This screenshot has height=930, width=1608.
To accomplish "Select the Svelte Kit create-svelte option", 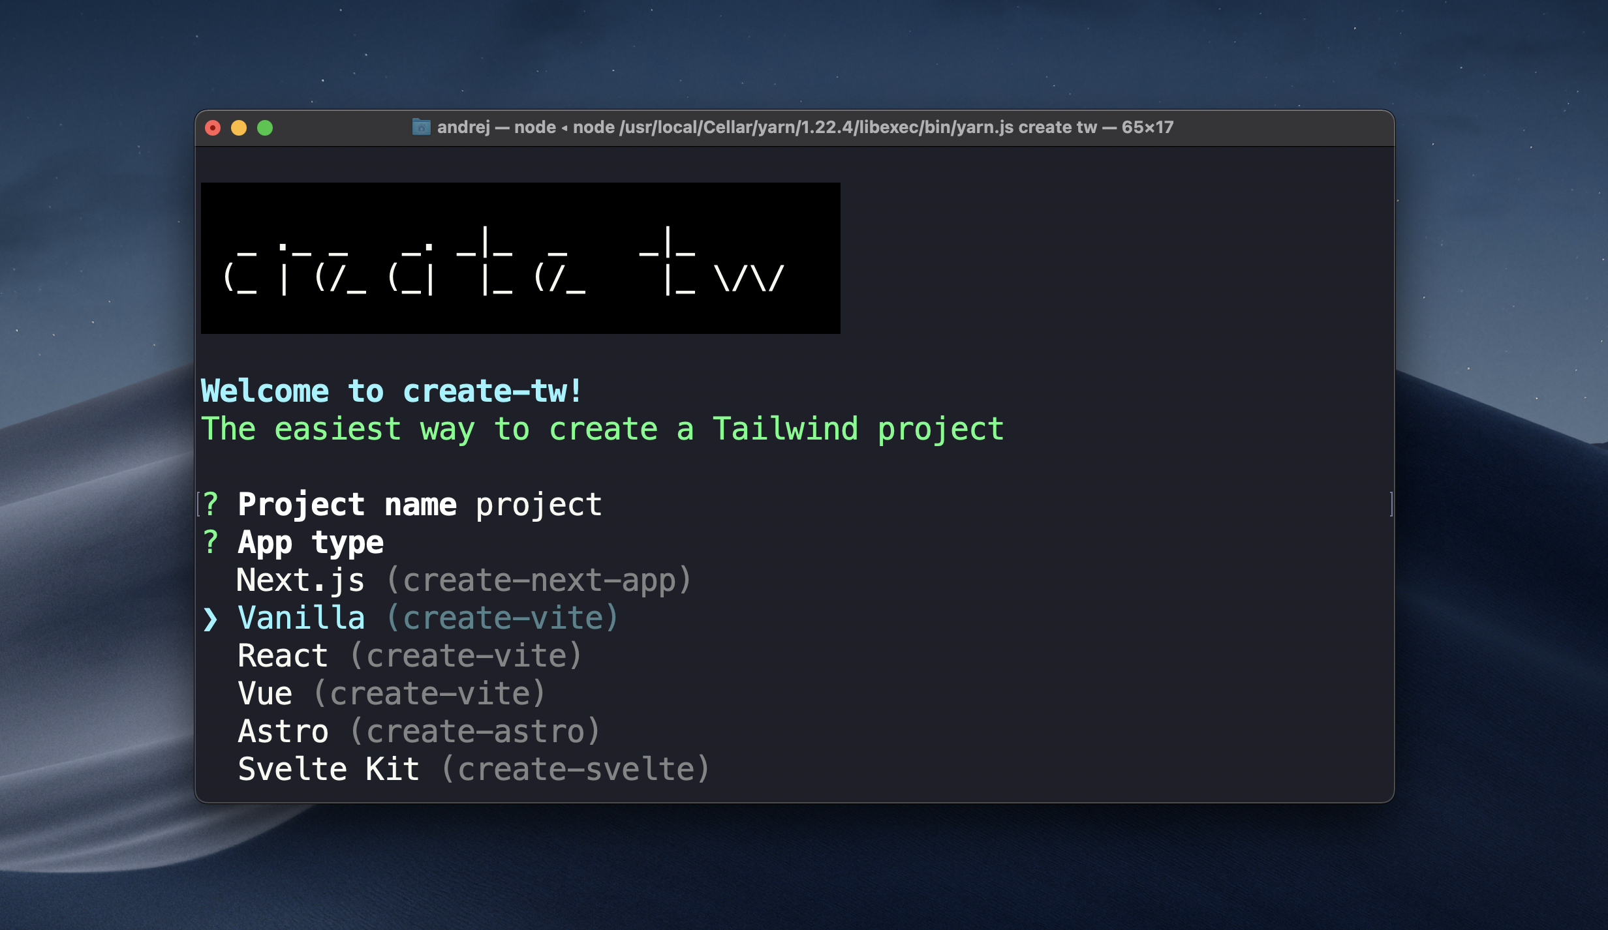I will point(472,769).
